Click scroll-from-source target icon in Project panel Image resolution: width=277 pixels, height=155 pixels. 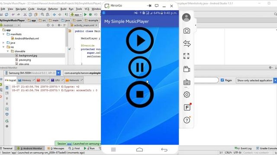(48, 25)
